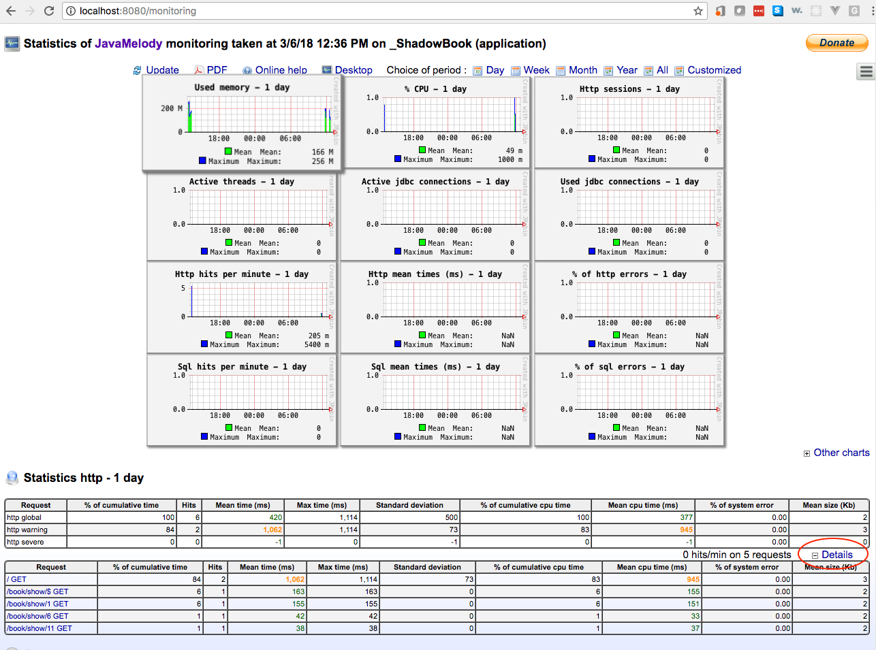Open the Http sessions chart
The image size is (876, 650).
tap(629, 123)
